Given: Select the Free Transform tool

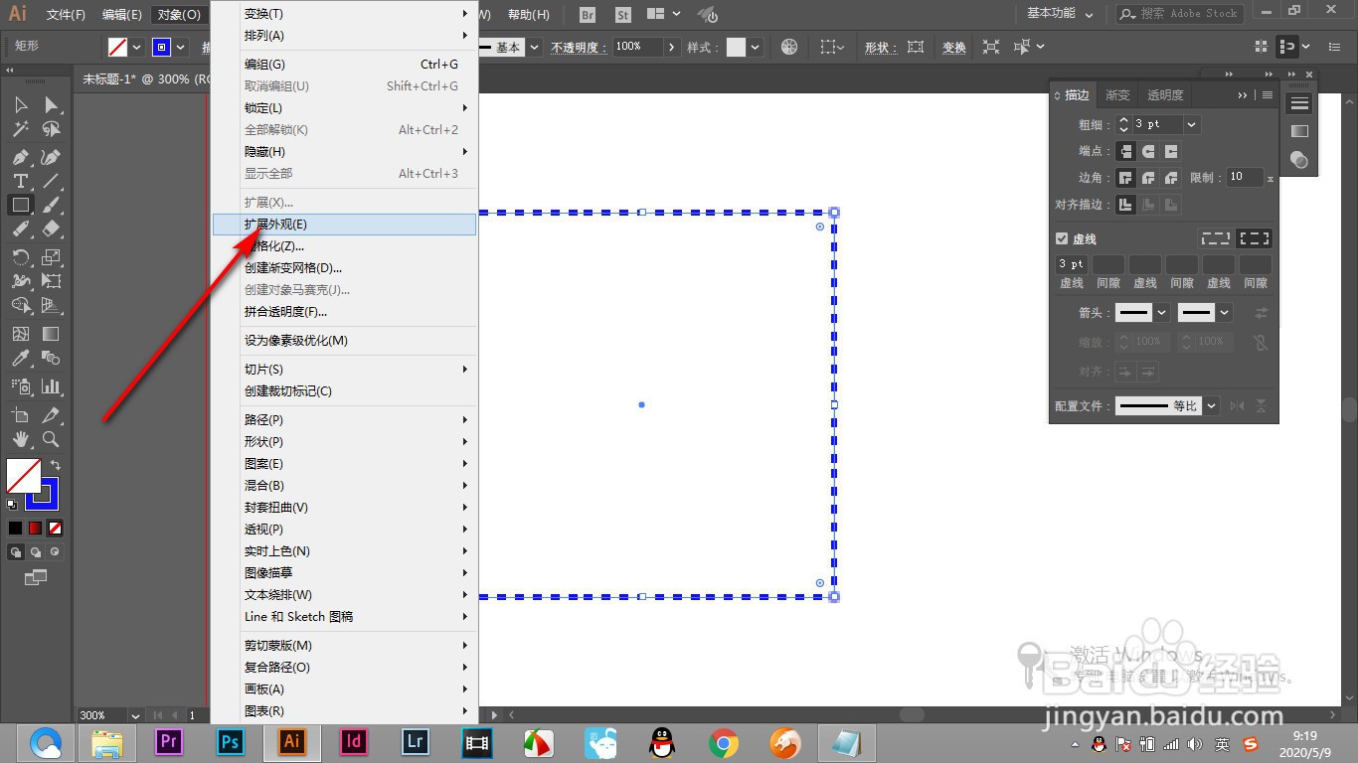Looking at the screenshot, I should [x=51, y=281].
